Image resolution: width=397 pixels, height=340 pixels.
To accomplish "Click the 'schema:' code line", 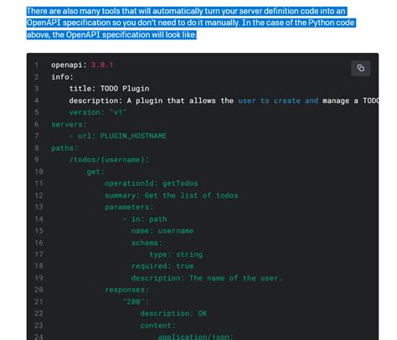I will pos(147,243).
